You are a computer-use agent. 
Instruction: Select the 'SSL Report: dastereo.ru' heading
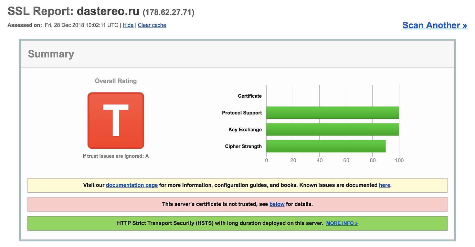[73, 11]
